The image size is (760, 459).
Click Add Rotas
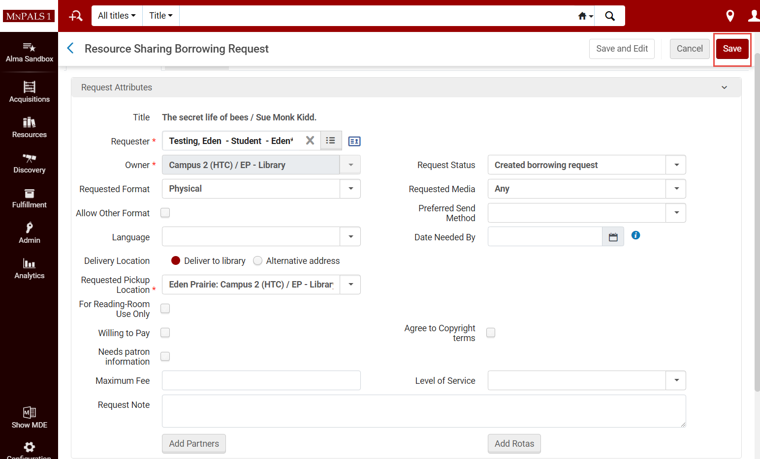point(514,444)
